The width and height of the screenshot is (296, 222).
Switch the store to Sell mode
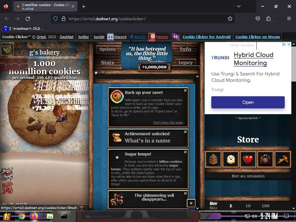(214, 208)
